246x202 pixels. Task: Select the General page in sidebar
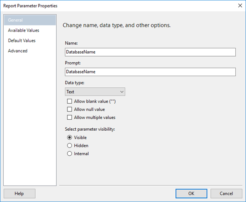point(30,20)
